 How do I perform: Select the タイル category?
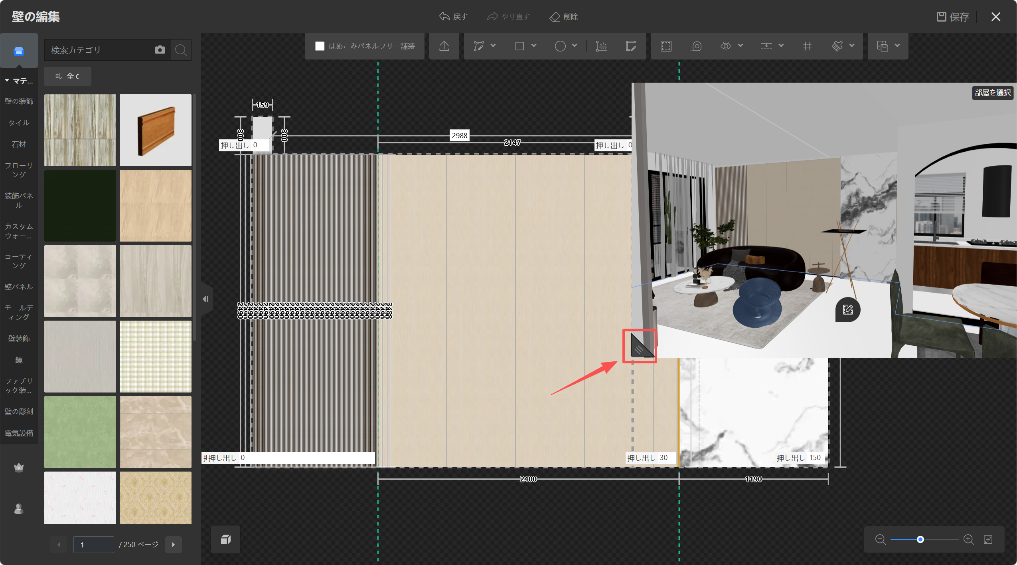[x=19, y=123]
